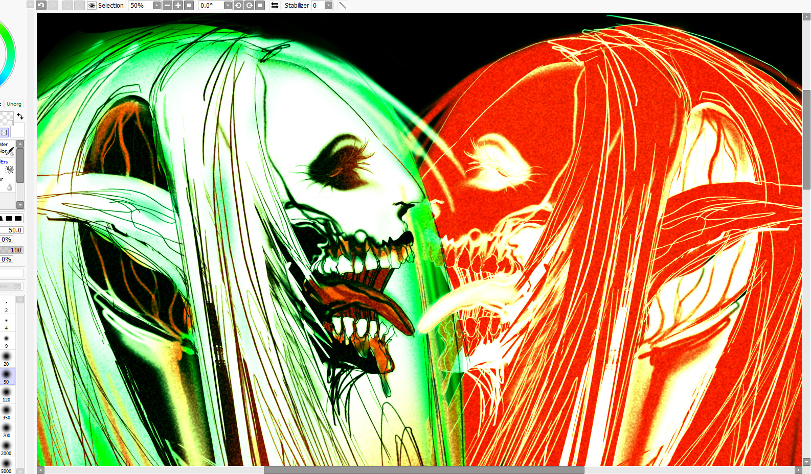Choose the 120 brush size preset
This screenshot has width=811, height=474.
click(x=7, y=395)
